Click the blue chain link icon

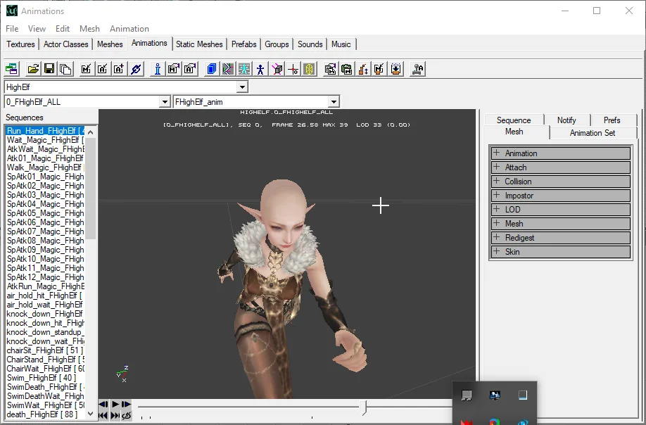pos(136,69)
